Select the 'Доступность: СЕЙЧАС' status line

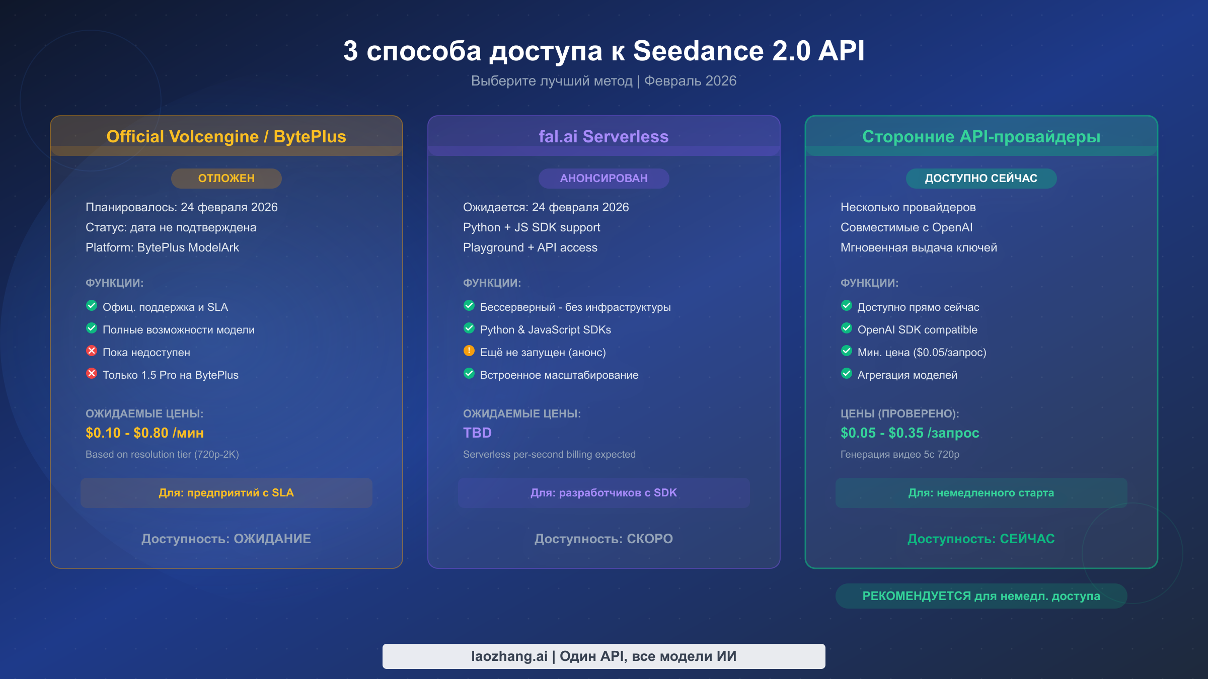tap(981, 539)
